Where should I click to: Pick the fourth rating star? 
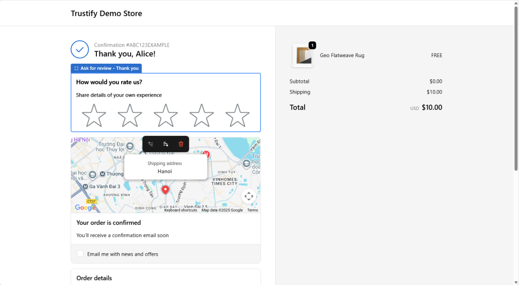(x=201, y=116)
